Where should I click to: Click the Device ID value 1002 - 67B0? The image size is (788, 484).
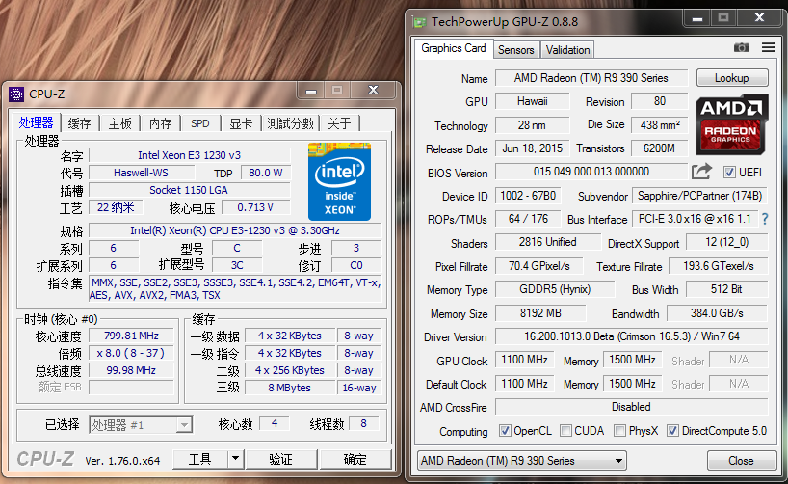coord(528,196)
